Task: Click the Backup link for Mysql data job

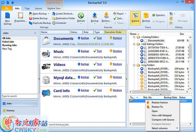Action: [85, 77]
